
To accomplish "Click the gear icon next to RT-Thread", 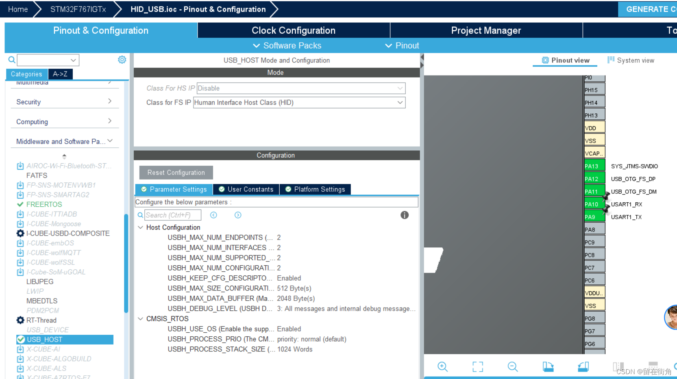I will pyautogui.click(x=20, y=320).
